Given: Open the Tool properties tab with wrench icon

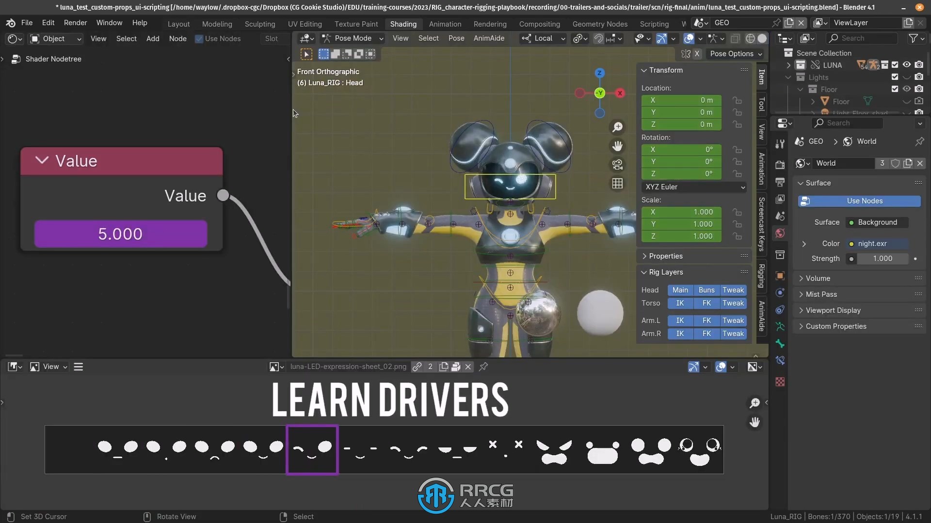Looking at the screenshot, I should point(780,144).
